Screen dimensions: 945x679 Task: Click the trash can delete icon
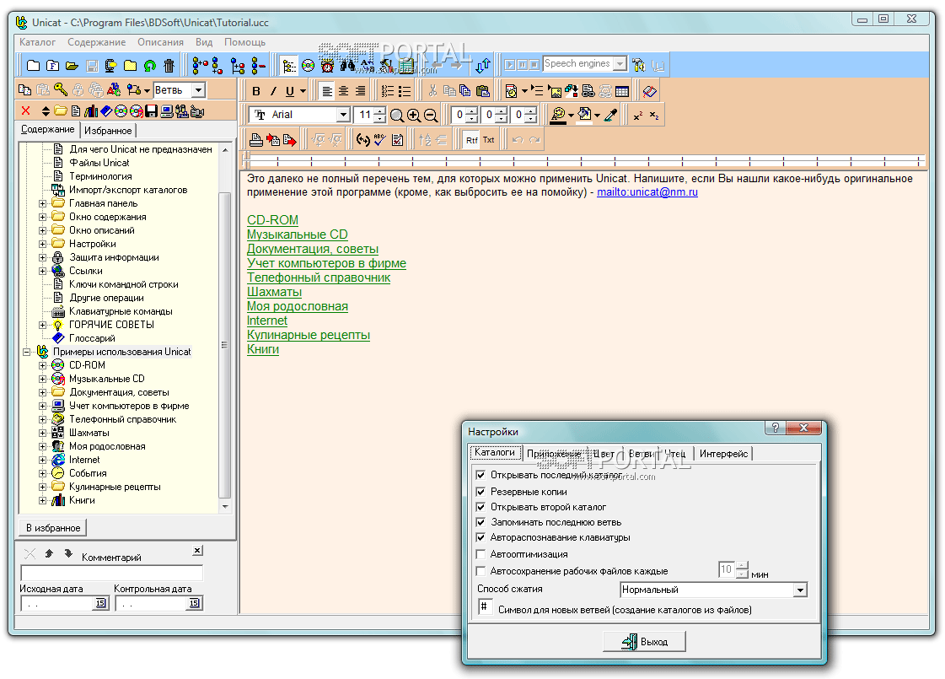click(169, 65)
